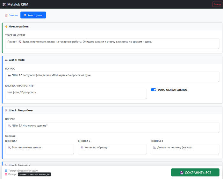This screenshot has height=179, width=223.
Task: Click the Metalok CRM logo icon
Action: tap(4, 4)
